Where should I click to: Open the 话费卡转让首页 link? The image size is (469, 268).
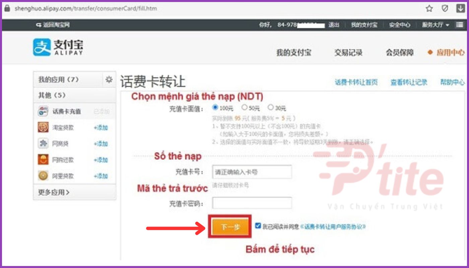pos(356,82)
